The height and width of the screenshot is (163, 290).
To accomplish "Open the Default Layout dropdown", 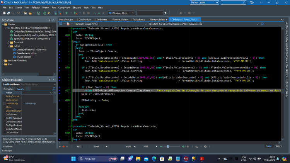I will pyautogui.click(x=205, y=3).
